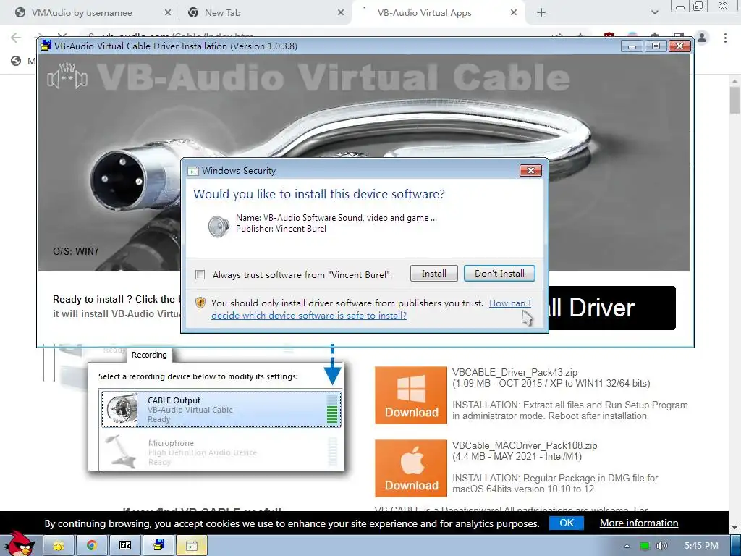This screenshot has height=556, width=741.
Task: Click VBCable_MACDriver_Pack108.zip text
Action: pyautogui.click(x=525, y=445)
